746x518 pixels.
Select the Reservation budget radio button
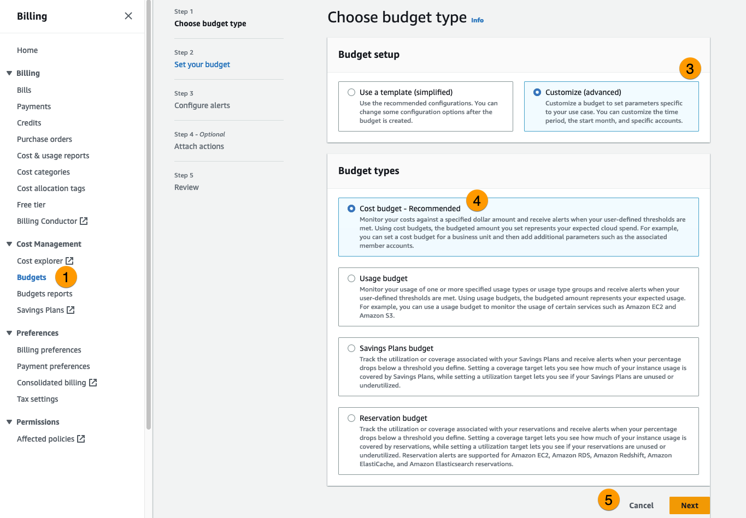pyautogui.click(x=351, y=418)
